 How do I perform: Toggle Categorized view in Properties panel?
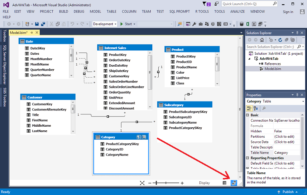tap(250, 108)
